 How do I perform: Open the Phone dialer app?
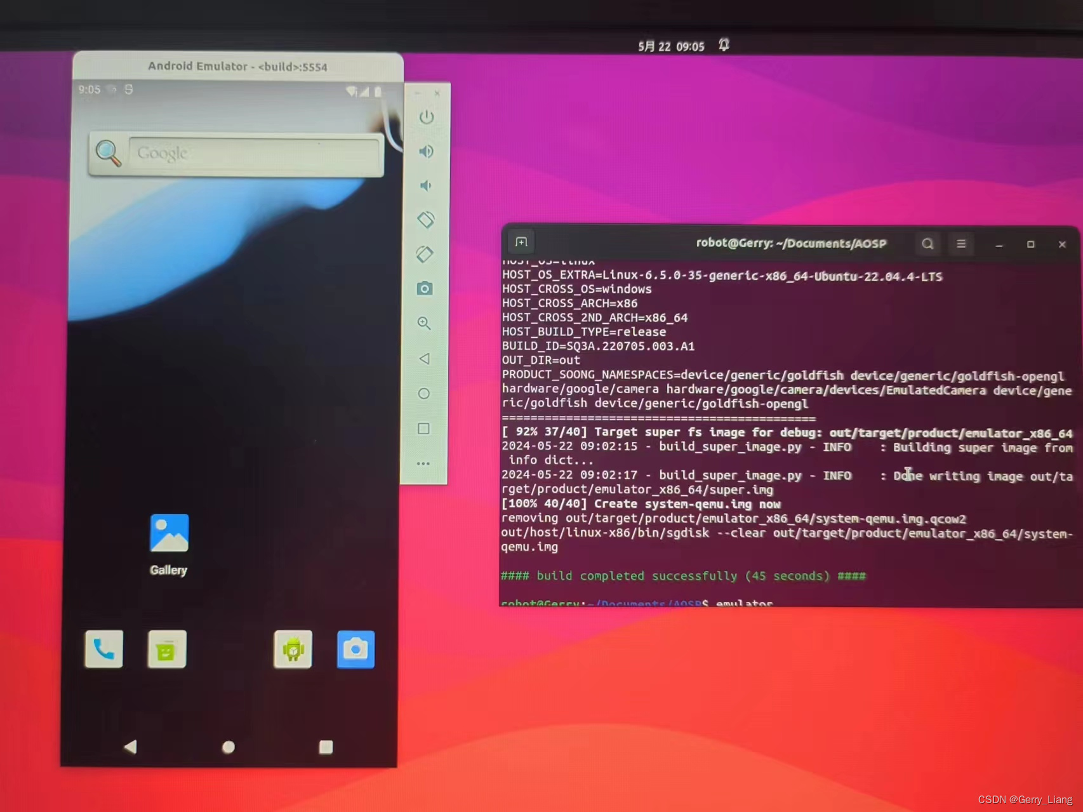point(104,649)
